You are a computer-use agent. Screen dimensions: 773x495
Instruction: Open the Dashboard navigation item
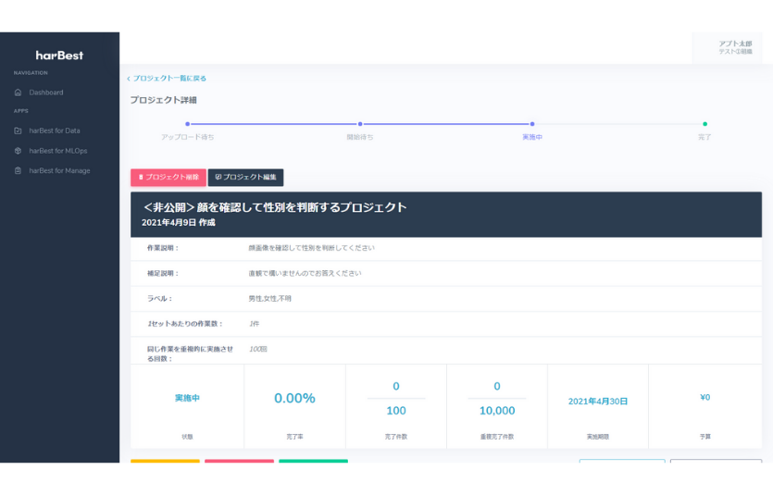click(46, 93)
